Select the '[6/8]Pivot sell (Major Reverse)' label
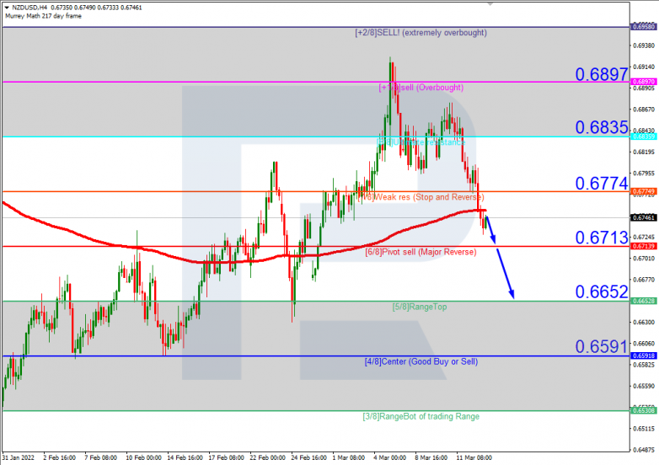659x465 pixels. 421,252
